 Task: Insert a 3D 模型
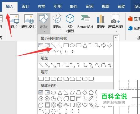(70, 23)
